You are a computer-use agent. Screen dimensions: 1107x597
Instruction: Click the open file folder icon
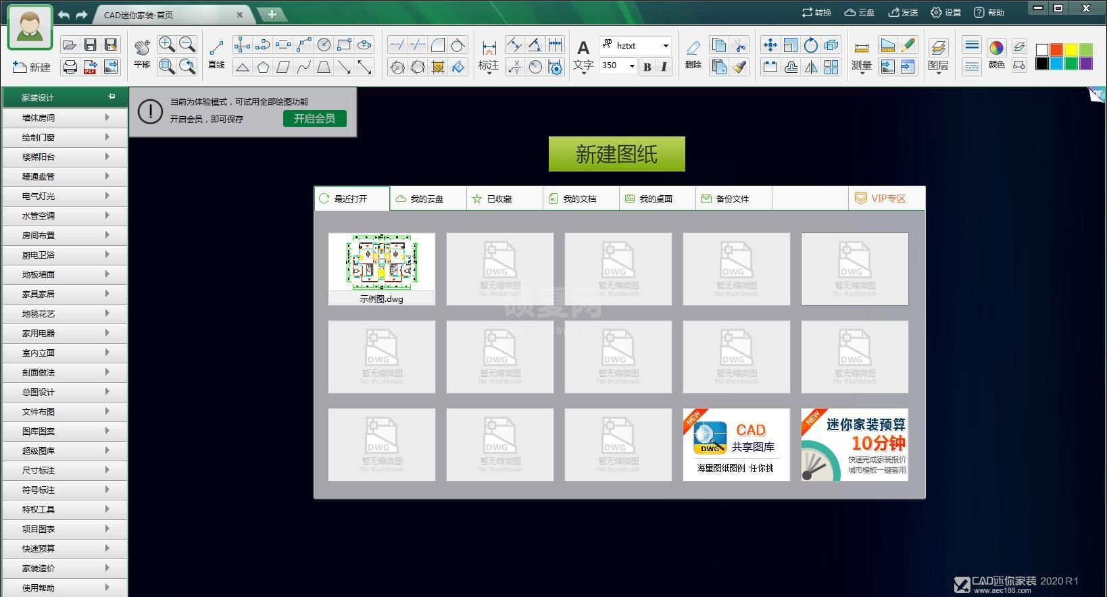[x=69, y=45]
